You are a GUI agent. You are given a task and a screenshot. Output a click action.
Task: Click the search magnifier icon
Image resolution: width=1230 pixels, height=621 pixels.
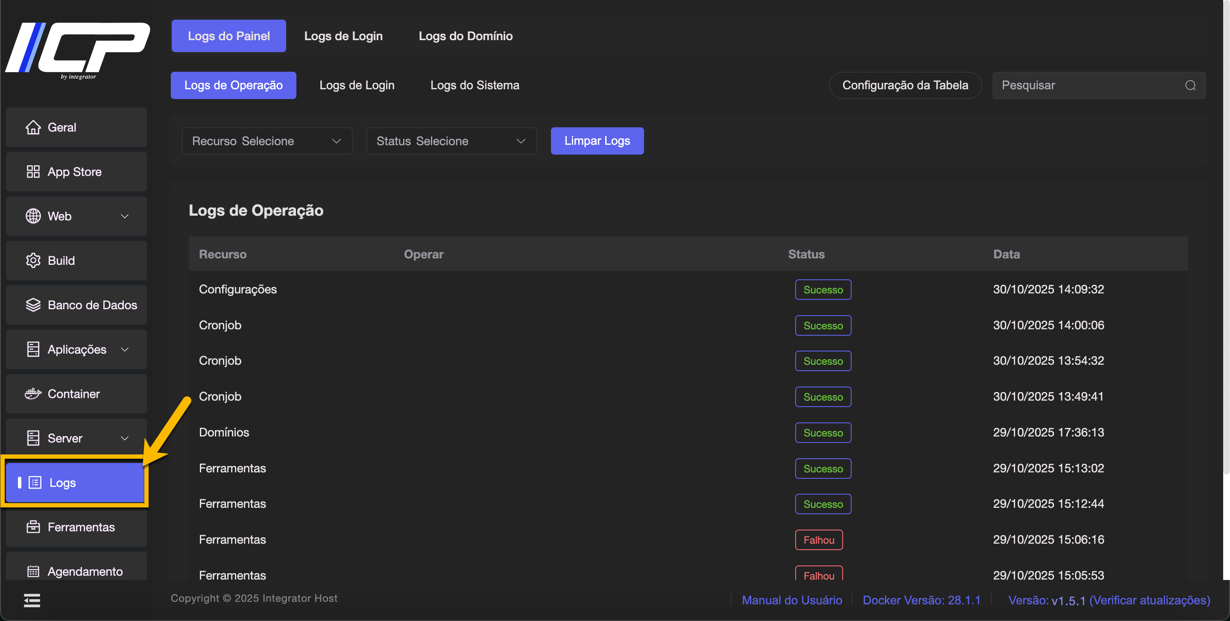1190,85
